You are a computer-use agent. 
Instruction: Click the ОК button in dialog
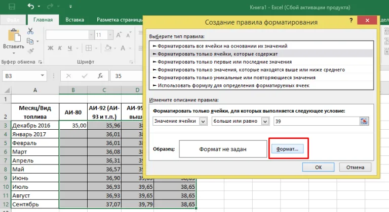(x=318, y=167)
